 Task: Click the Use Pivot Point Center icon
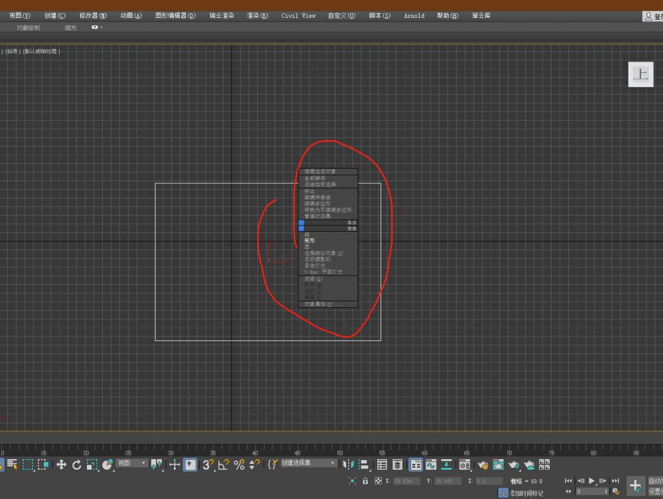[x=156, y=464]
